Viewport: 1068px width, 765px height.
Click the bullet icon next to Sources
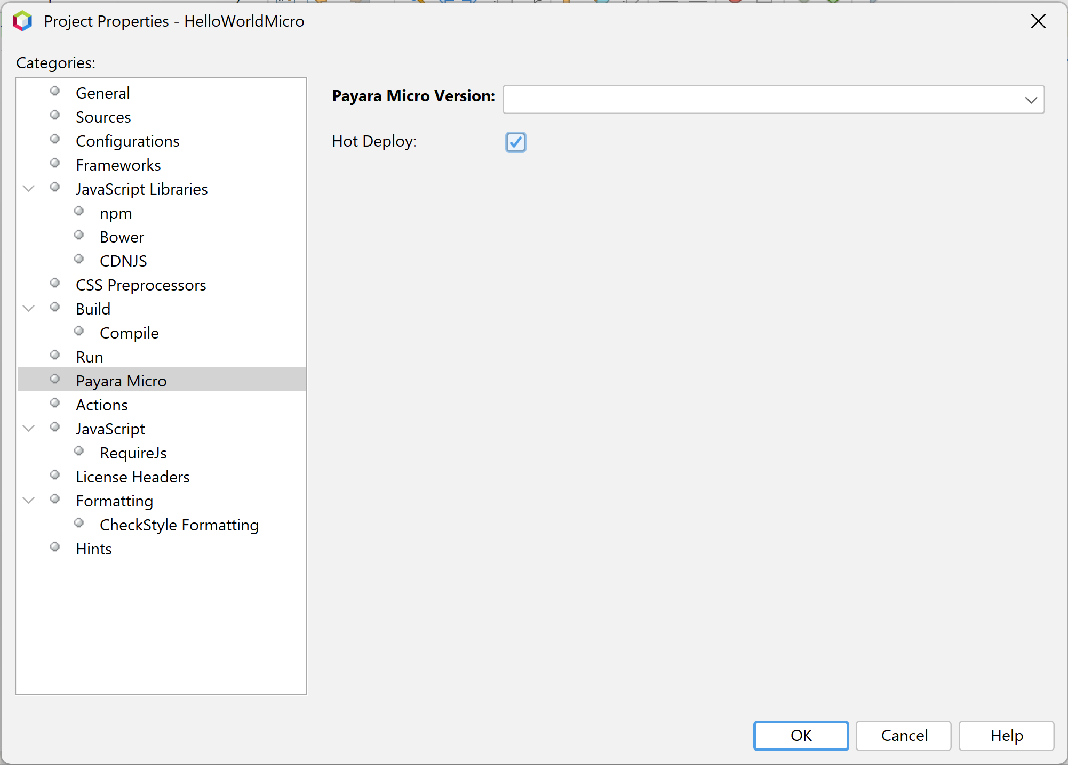point(54,115)
